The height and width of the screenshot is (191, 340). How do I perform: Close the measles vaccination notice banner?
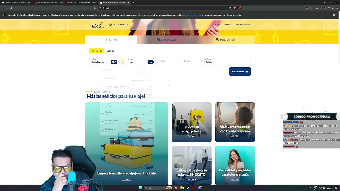[x=334, y=15]
